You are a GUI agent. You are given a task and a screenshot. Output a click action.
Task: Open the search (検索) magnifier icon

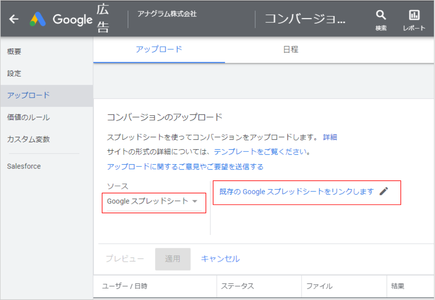[381, 15]
